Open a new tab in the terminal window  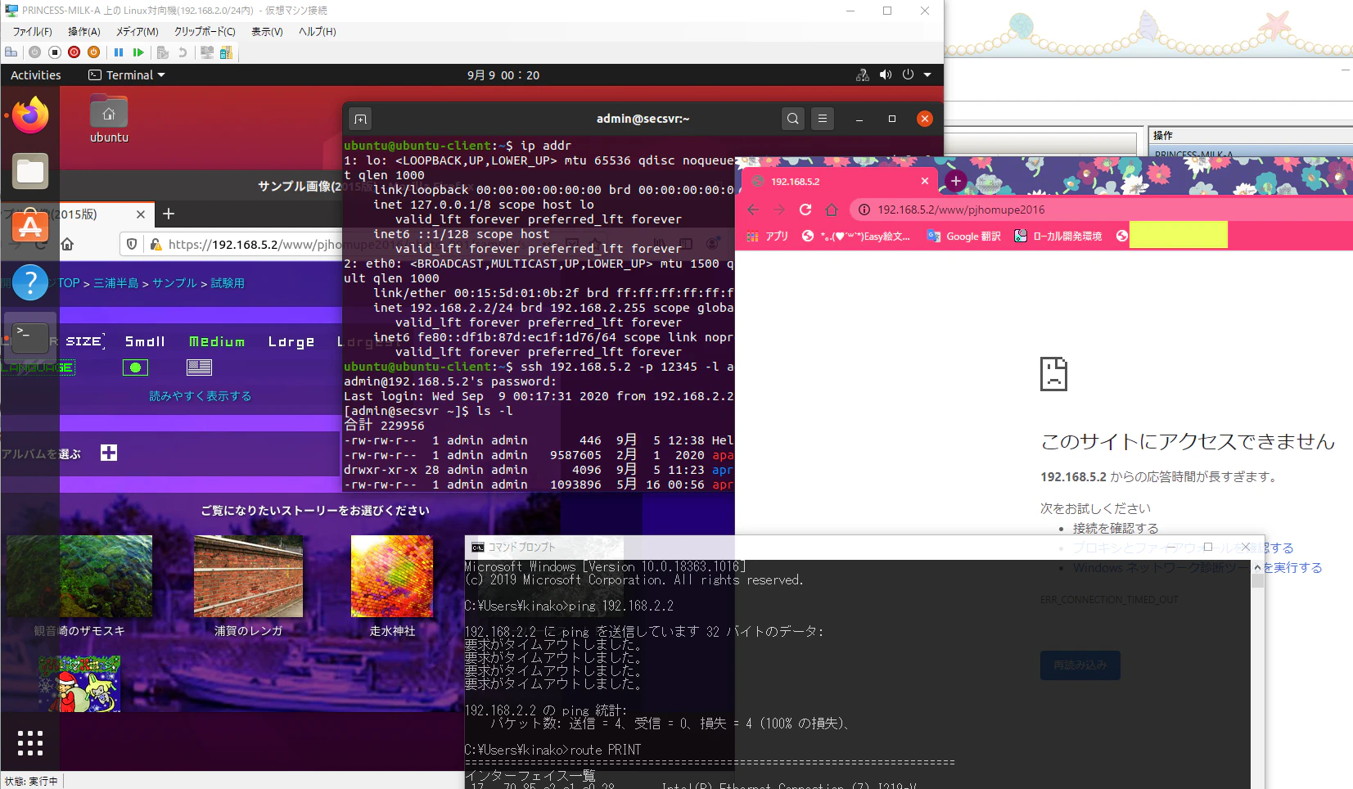(x=360, y=119)
